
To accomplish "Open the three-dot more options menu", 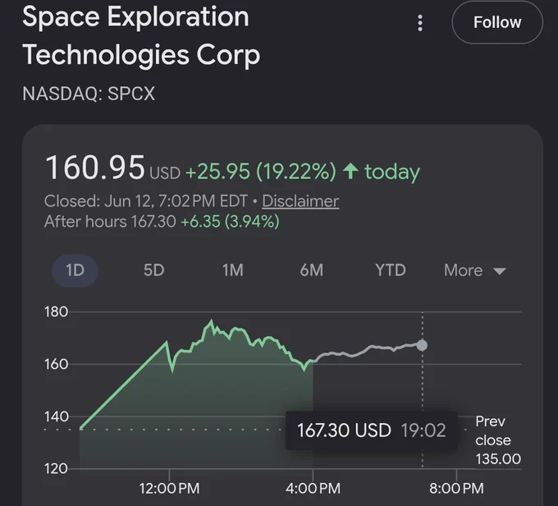I will 420,23.
